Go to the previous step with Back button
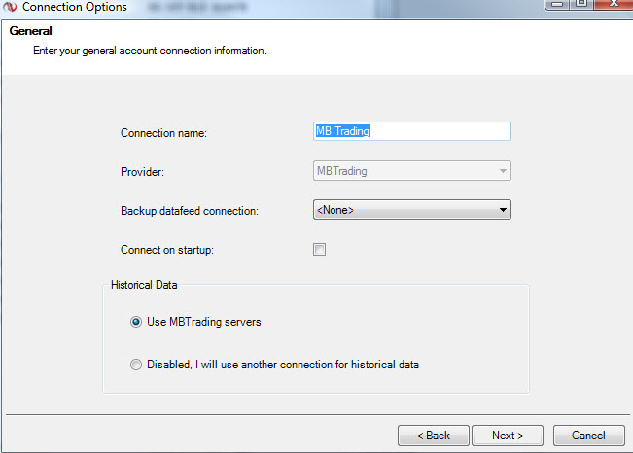The width and height of the screenshot is (633, 453). [433, 436]
